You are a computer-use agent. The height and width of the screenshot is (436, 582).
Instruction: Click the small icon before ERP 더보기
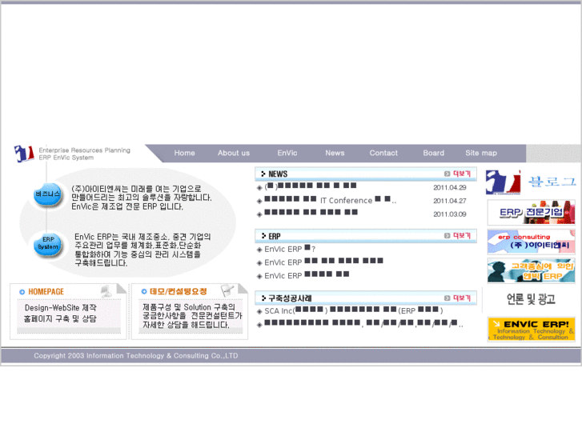coord(448,236)
